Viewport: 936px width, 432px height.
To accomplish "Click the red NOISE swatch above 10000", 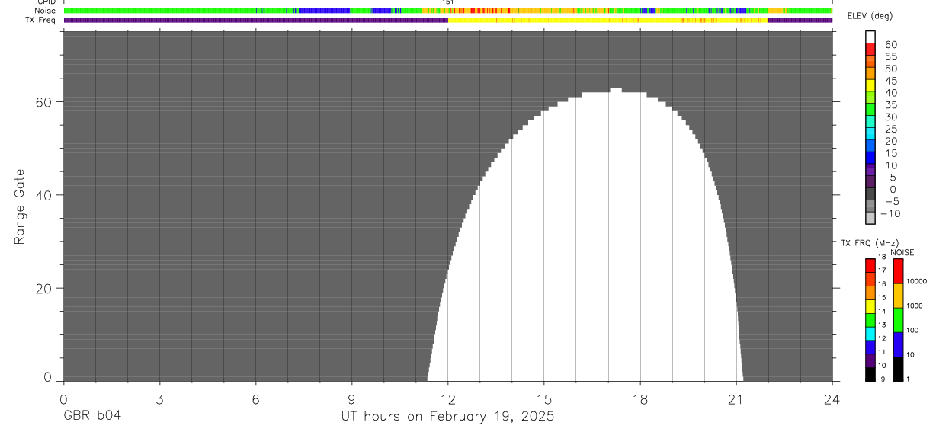I will [898, 270].
